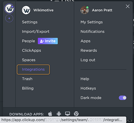Click Aaron Pratt's profile photo

pyautogui.click(x=85, y=10)
